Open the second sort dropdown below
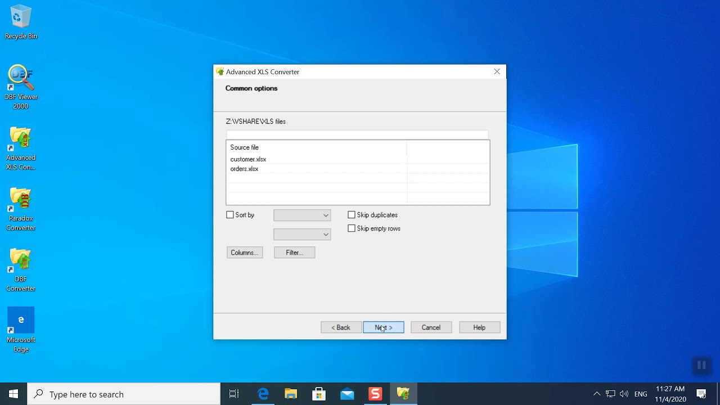Viewport: 720px width, 405px height. click(x=302, y=234)
